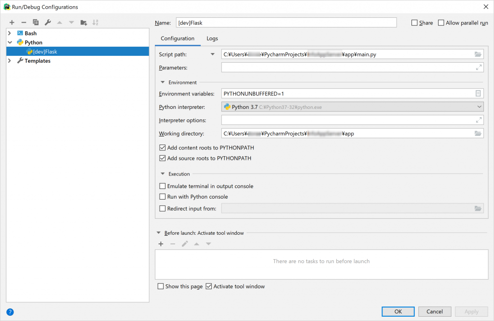The image size is (494, 321).
Task: Click the Add New Configuration plus icon
Action: [x=12, y=23]
